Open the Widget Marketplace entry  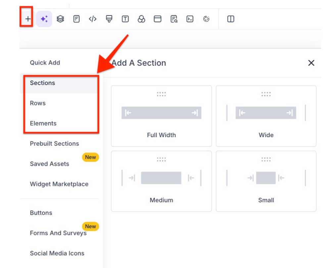click(59, 184)
